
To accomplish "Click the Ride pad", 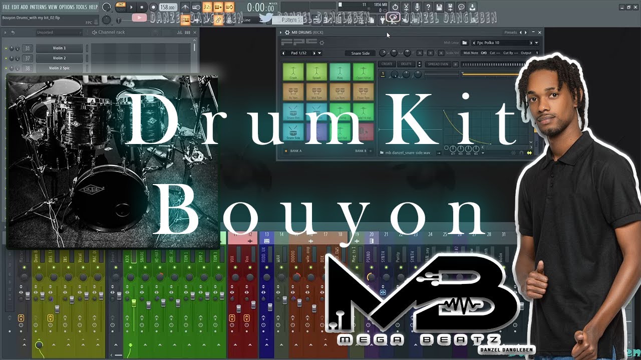I will [340, 71].
